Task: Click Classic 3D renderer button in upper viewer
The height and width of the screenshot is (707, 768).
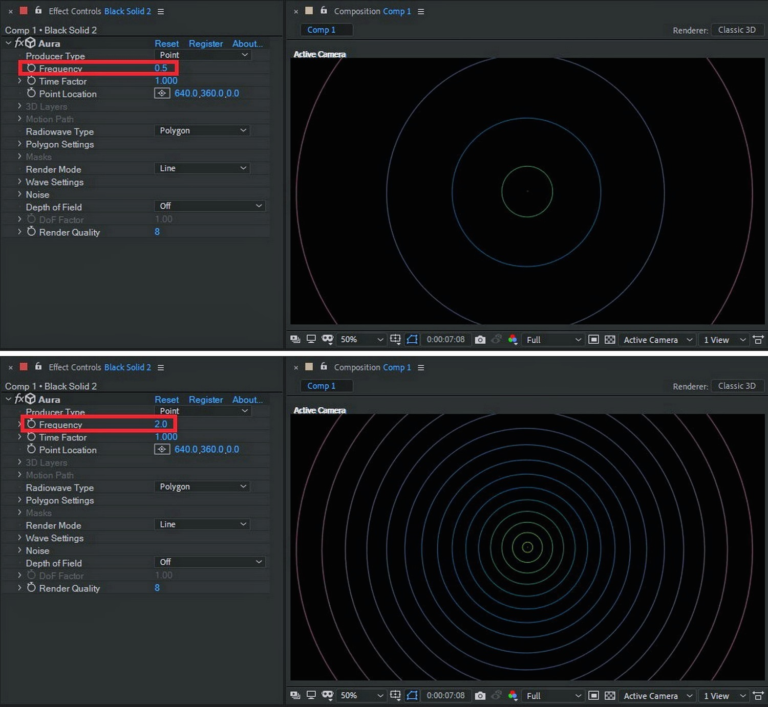Action: click(x=737, y=30)
